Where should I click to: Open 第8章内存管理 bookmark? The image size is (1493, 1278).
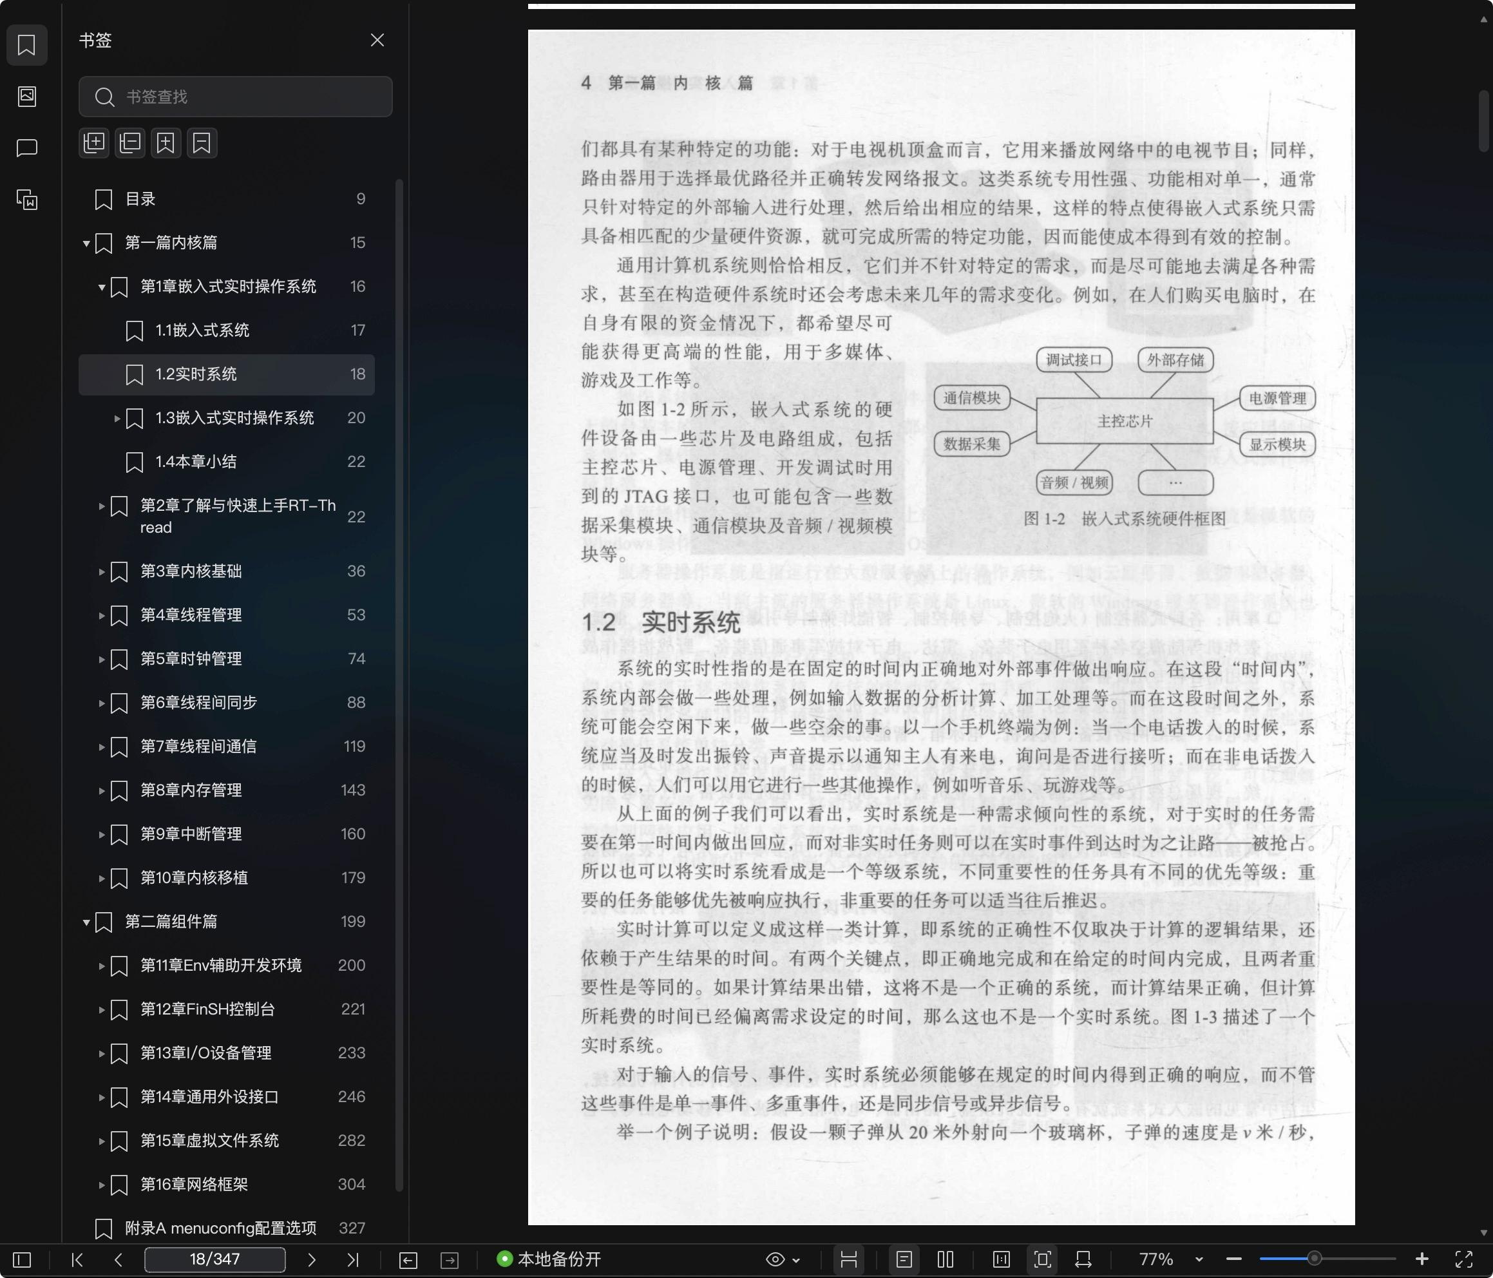[x=226, y=791]
